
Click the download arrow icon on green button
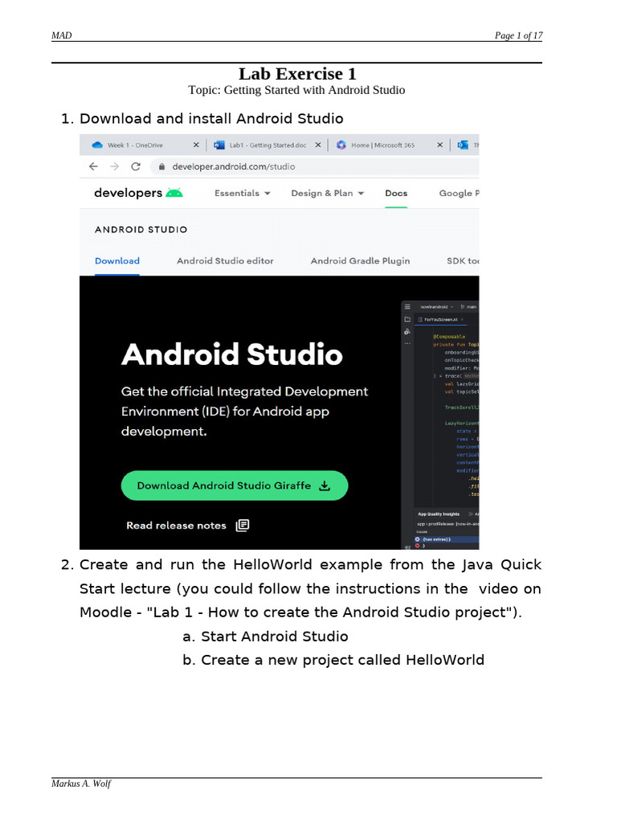(x=325, y=485)
